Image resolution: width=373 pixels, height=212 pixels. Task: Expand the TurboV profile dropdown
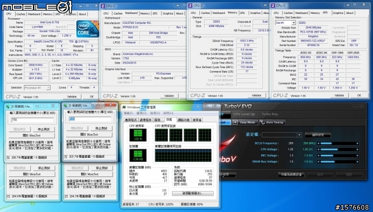point(299,135)
